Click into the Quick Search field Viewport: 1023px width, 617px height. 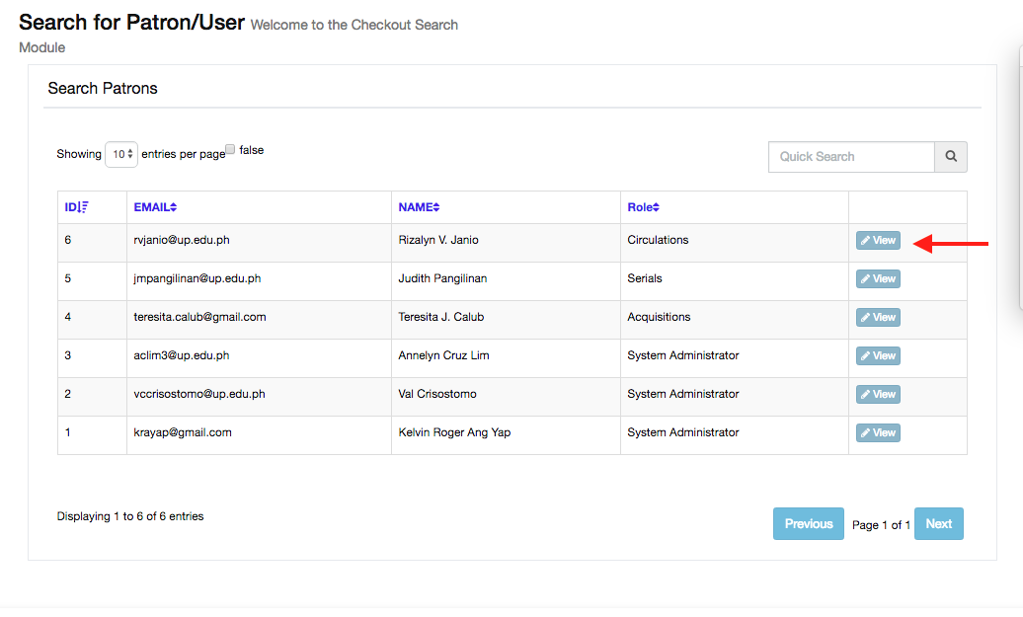click(850, 157)
